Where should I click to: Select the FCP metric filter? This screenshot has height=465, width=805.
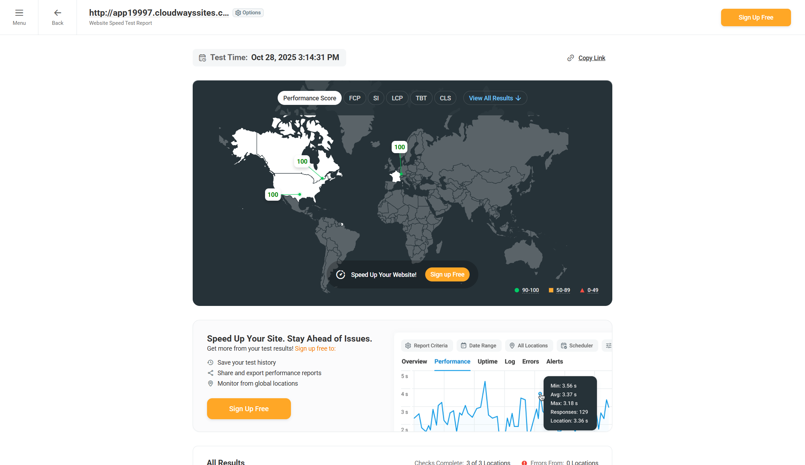pyautogui.click(x=355, y=98)
